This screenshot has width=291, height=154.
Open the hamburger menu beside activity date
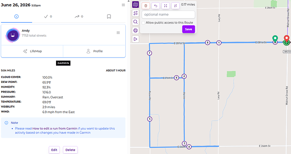[123, 5]
